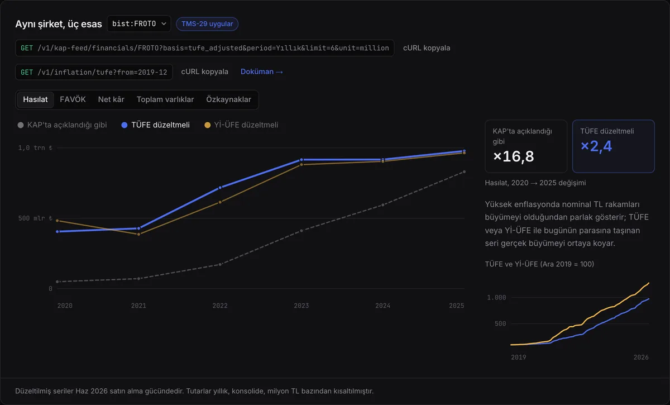Click the 2025 label on the main chart
Viewport: 670px width, 405px height.
pos(457,306)
